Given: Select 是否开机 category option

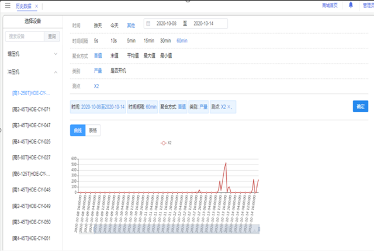Looking at the screenshot, I should click(118, 71).
